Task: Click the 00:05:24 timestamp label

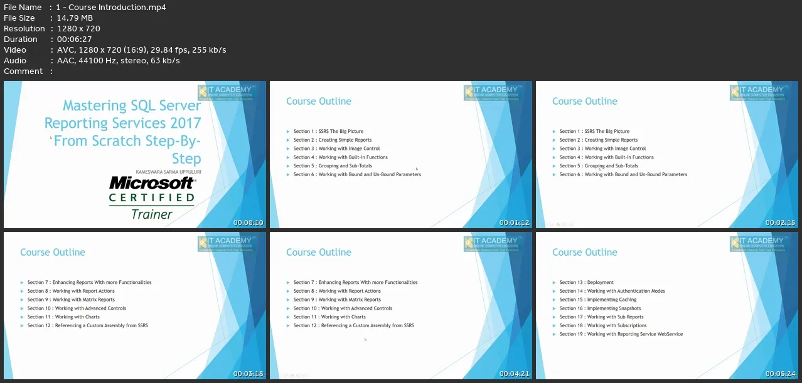Action: pyautogui.click(x=781, y=374)
